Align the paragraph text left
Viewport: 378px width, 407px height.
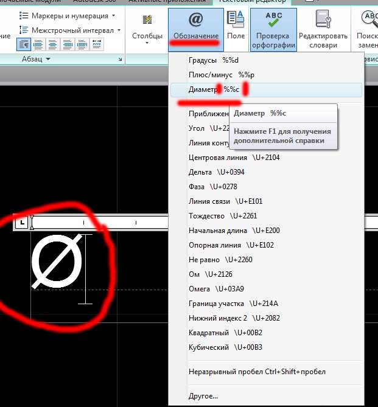click(38, 44)
